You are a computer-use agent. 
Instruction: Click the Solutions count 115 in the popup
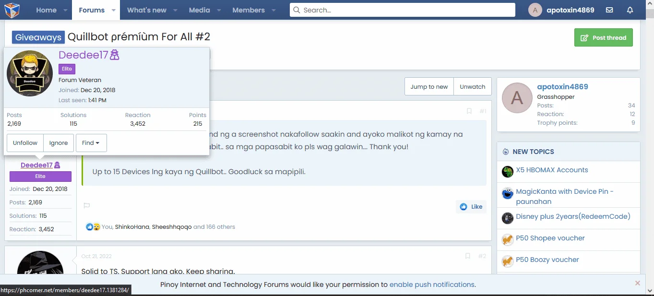73,123
